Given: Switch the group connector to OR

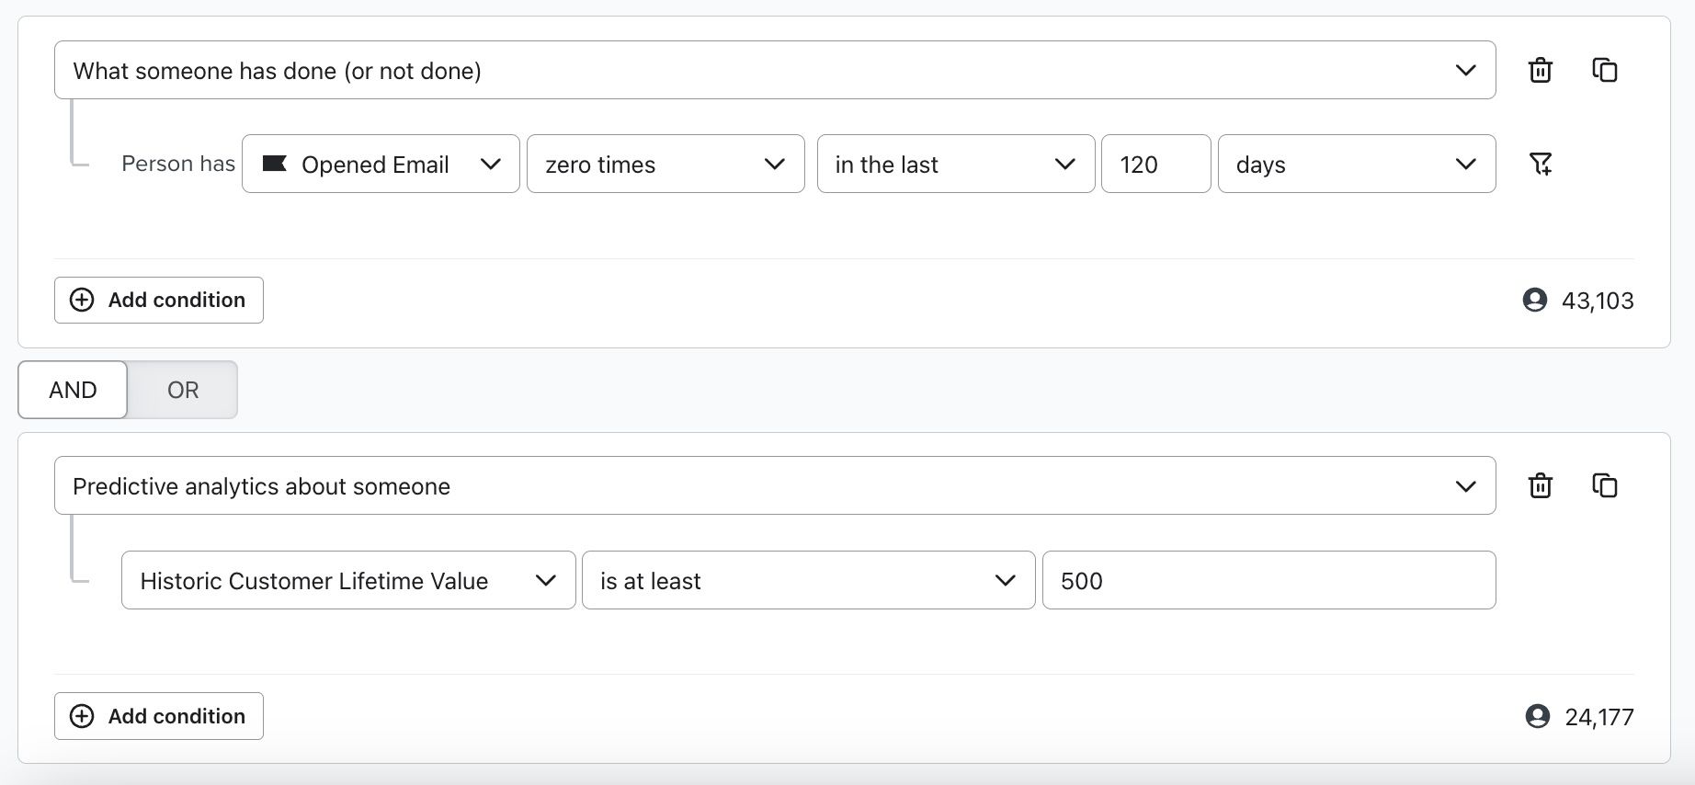Looking at the screenshot, I should pyautogui.click(x=182, y=390).
